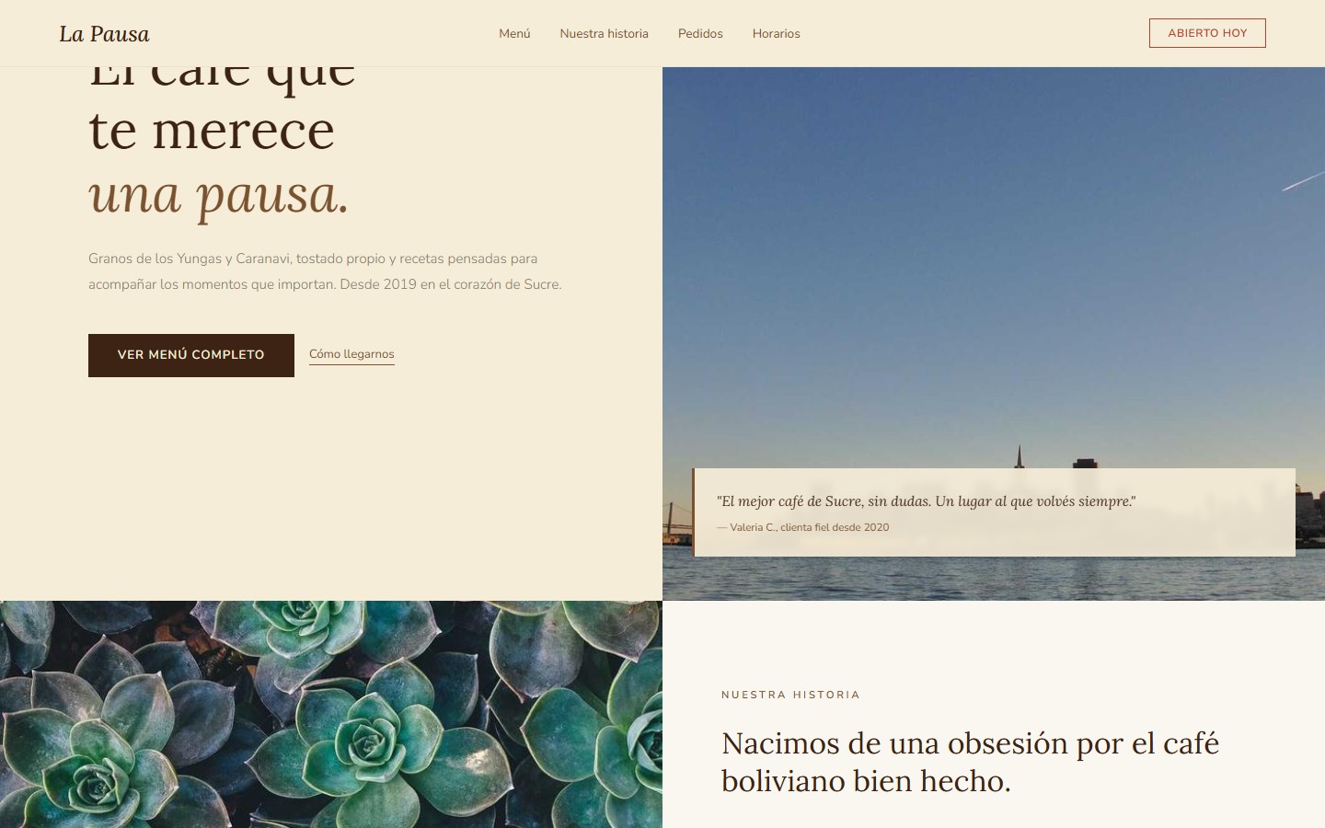Click the VER MENÚ COMPLETO button
Image resolution: width=1325 pixels, height=828 pixels.
click(x=191, y=355)
